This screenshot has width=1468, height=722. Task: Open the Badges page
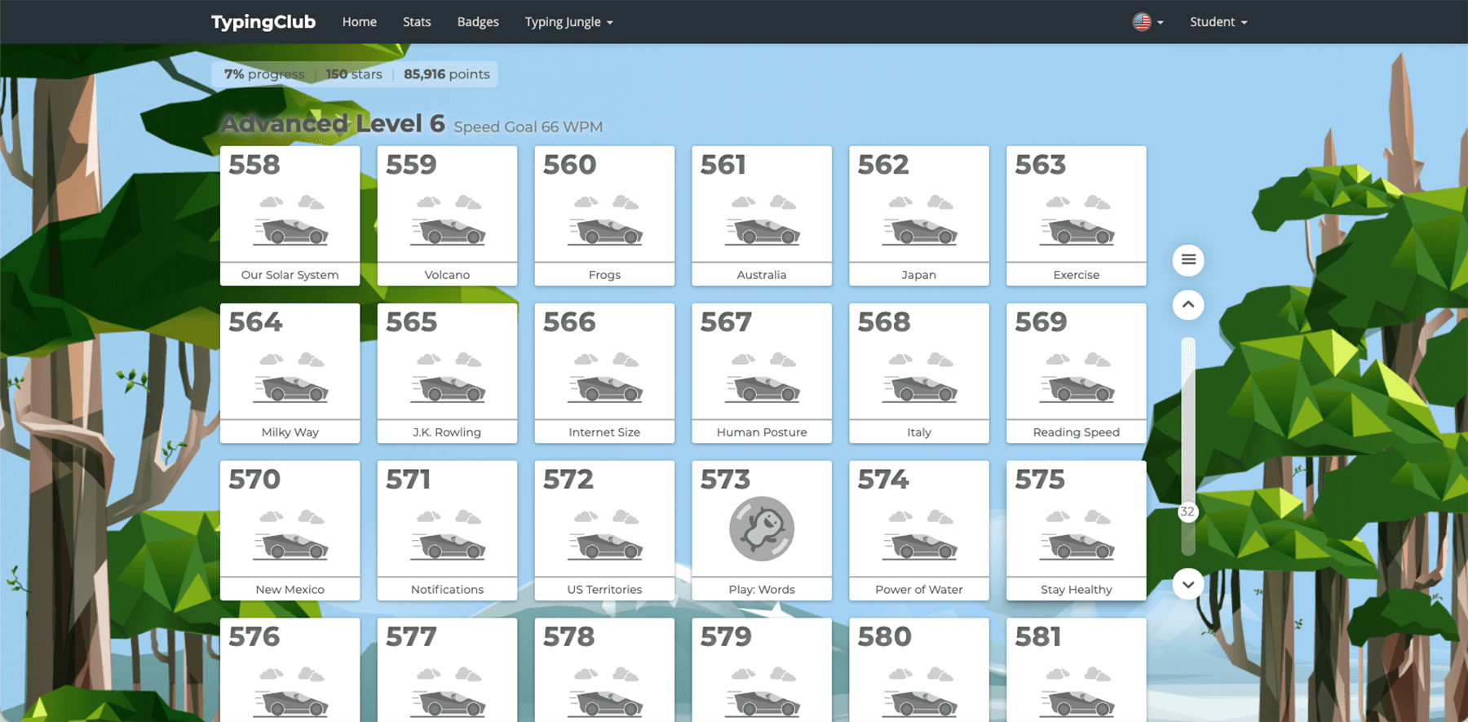478,22
